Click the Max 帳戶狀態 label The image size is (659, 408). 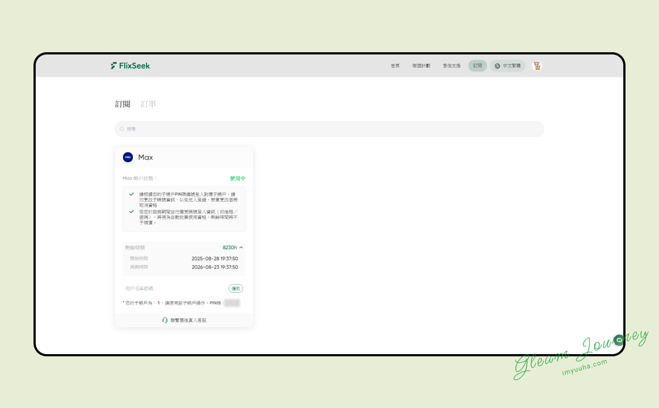[140, 178]
